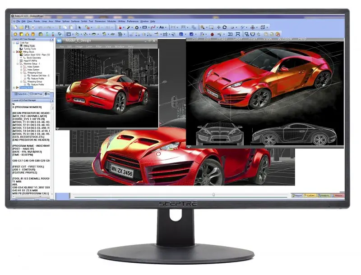Open dropdown arrow next to the Line tool
361x275 pixels.
132,27
